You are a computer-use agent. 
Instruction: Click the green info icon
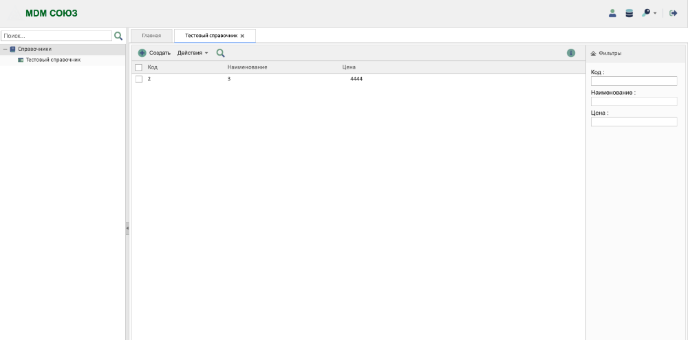[571, 53]
